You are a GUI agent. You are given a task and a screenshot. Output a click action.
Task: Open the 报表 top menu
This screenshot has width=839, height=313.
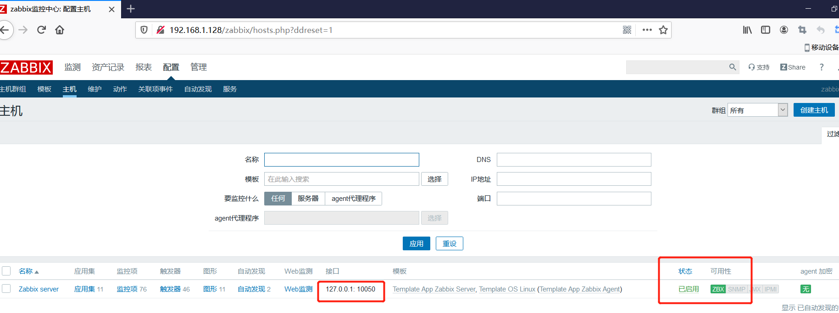[x=144, y=67]
